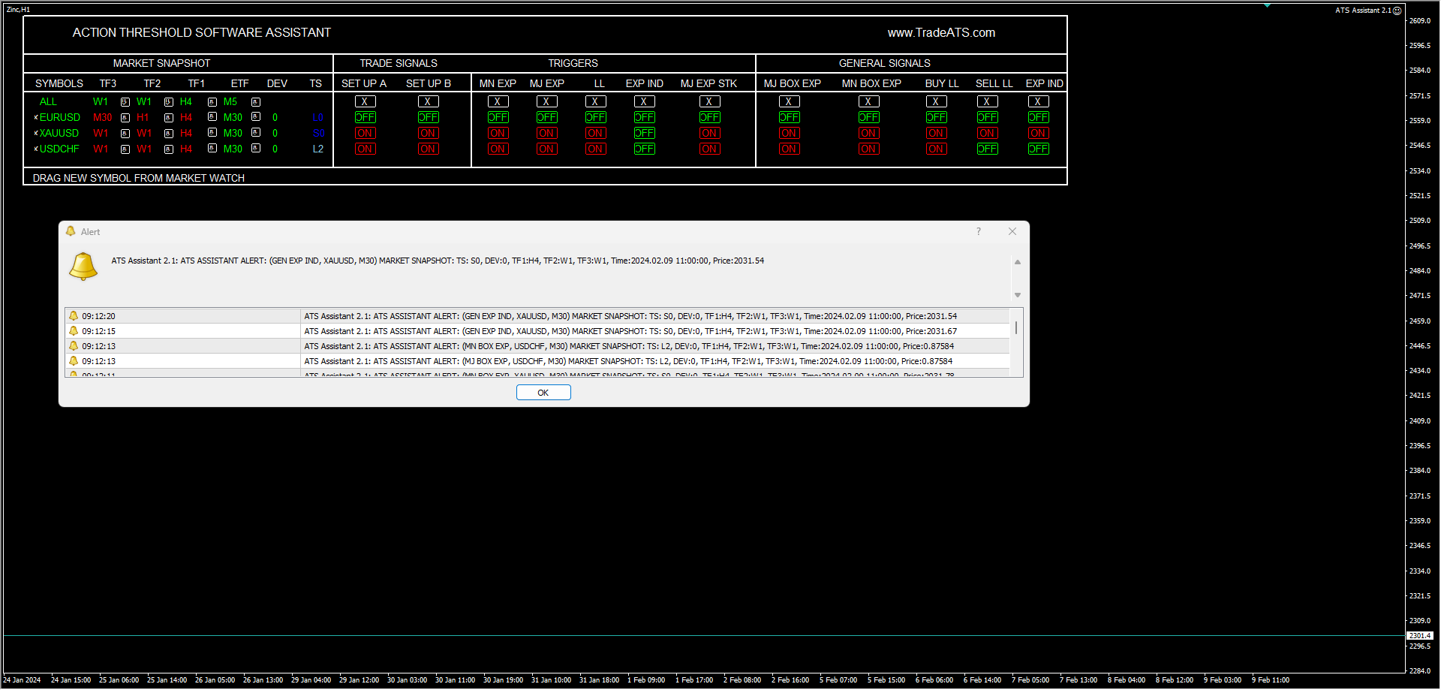1441x690 pixels.
Task: Click alert list vertical scrollbar thumb
Action: point(1016,328)
